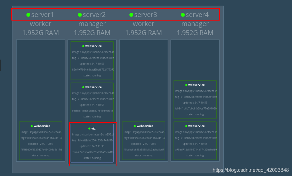Click myapp:v1 image line in server3's container

pos(144,132)
